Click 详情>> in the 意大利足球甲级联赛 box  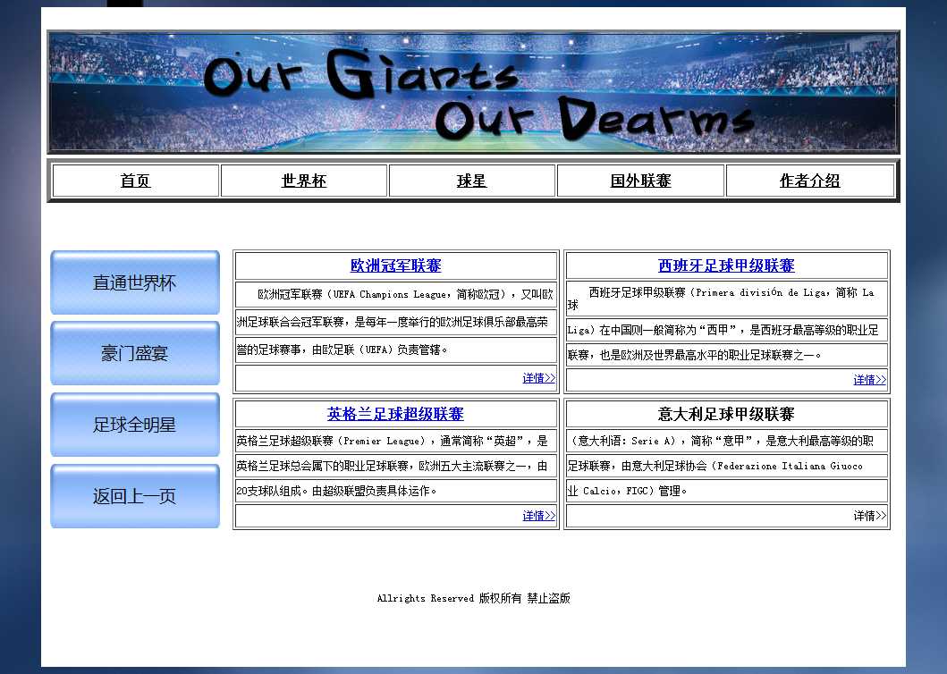pyautogui.click(x=869, y=516)
